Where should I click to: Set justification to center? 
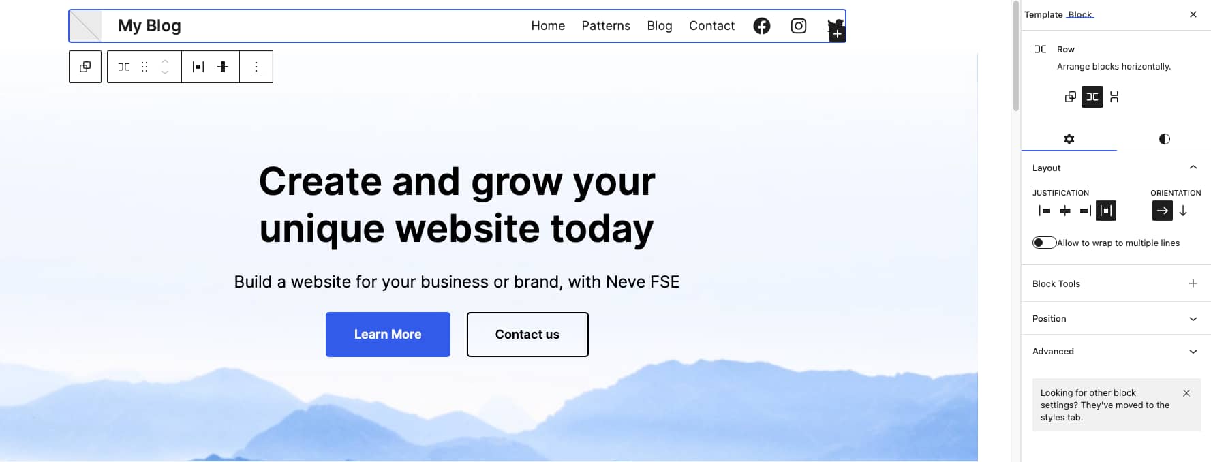point(1065,211)
